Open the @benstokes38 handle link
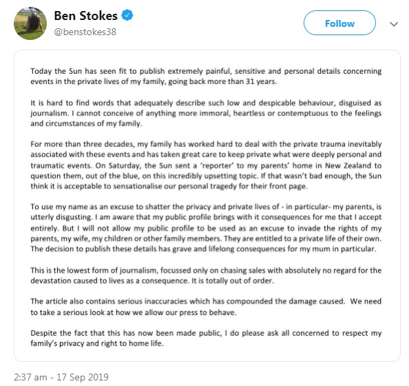Image resolution: width=409 pixels, height=386 pixels. pyautogui.click(x=85, y=32)
